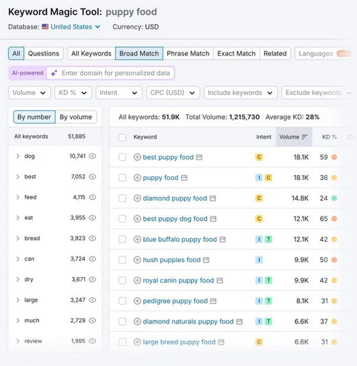Click the sort icon in Volume column header
Screen dimensions: 357x366
305,137
